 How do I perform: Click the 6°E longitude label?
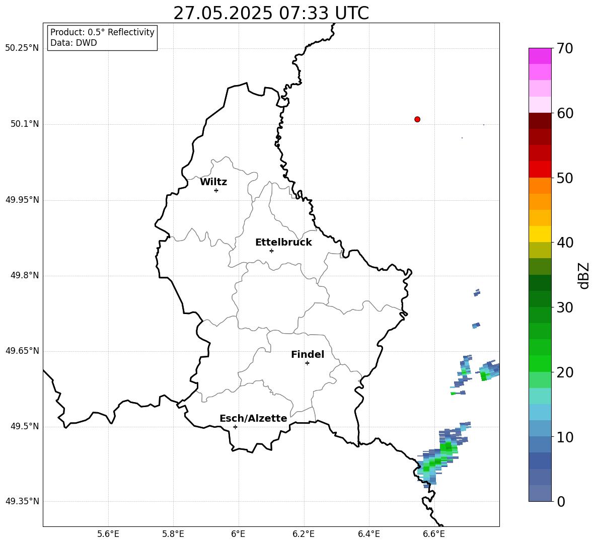238,534
